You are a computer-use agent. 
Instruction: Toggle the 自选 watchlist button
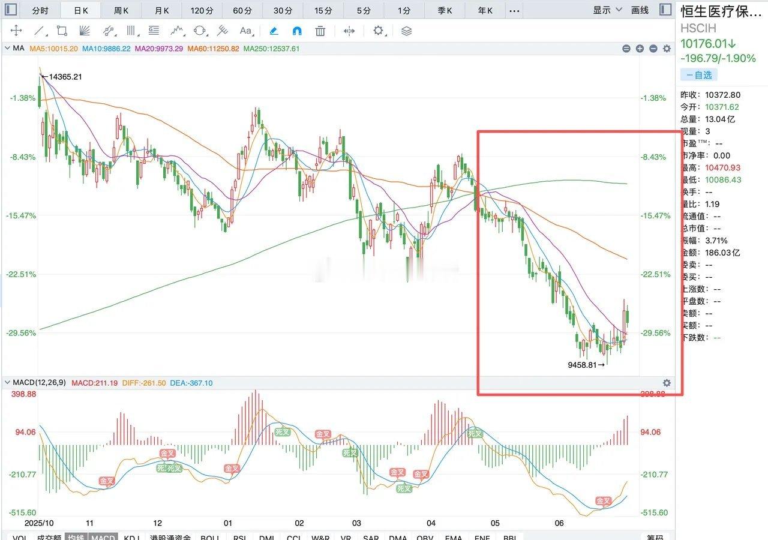point(698,75)
